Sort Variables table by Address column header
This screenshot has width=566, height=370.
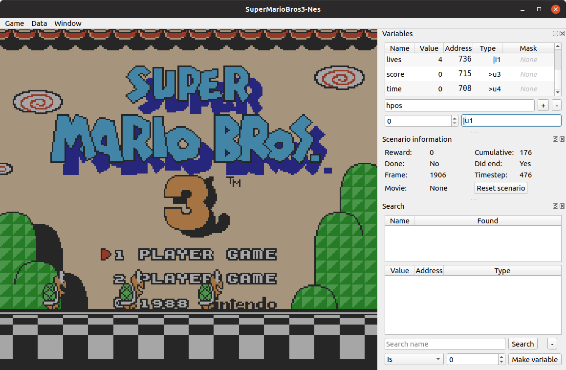click(458, 48)
